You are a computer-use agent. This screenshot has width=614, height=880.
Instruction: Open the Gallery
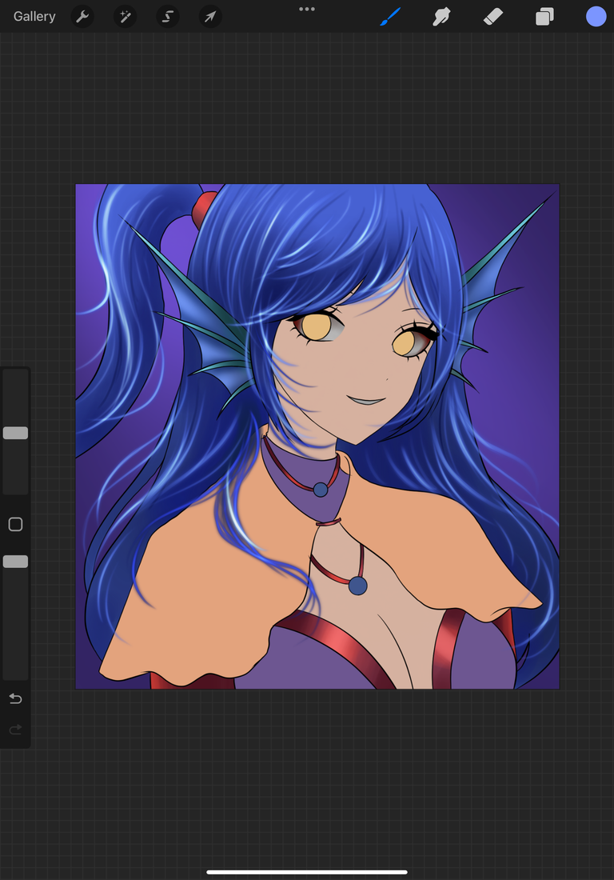(34, 16)
